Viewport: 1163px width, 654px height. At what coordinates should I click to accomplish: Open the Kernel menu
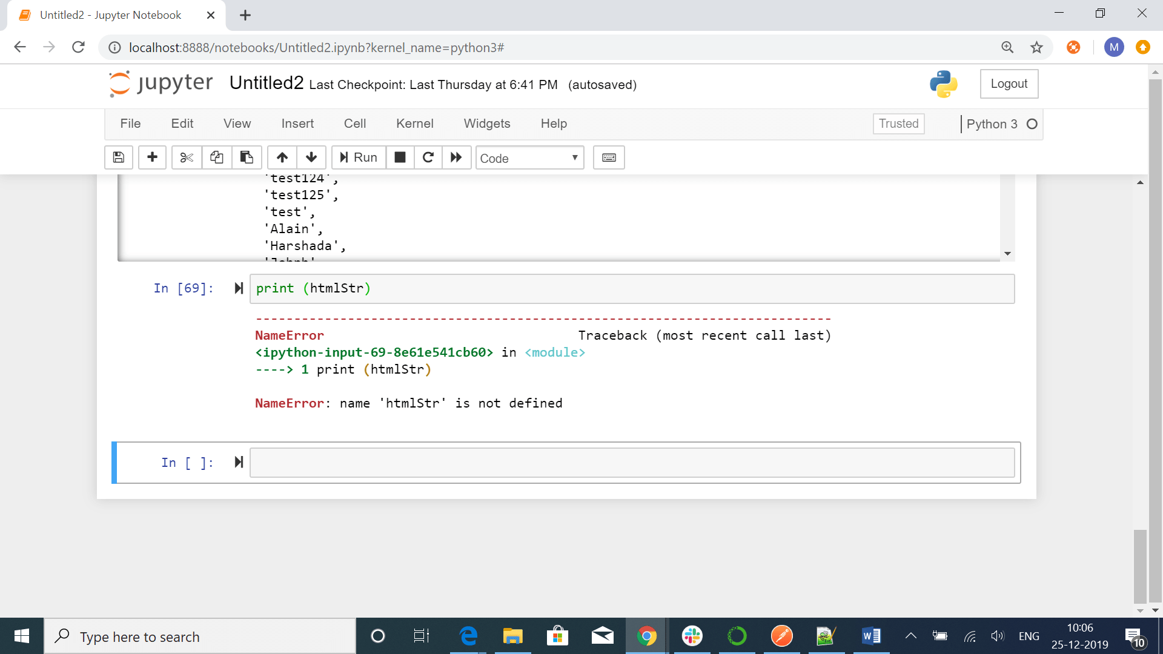pyautogui.click(x=414, y=124)
